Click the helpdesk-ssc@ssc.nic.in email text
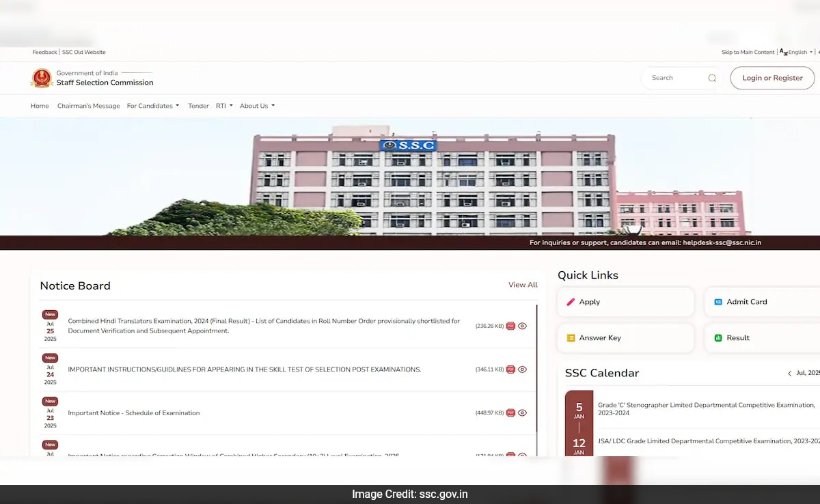The image size is (820, 504). pyautogui.click(x=722, y=242)
